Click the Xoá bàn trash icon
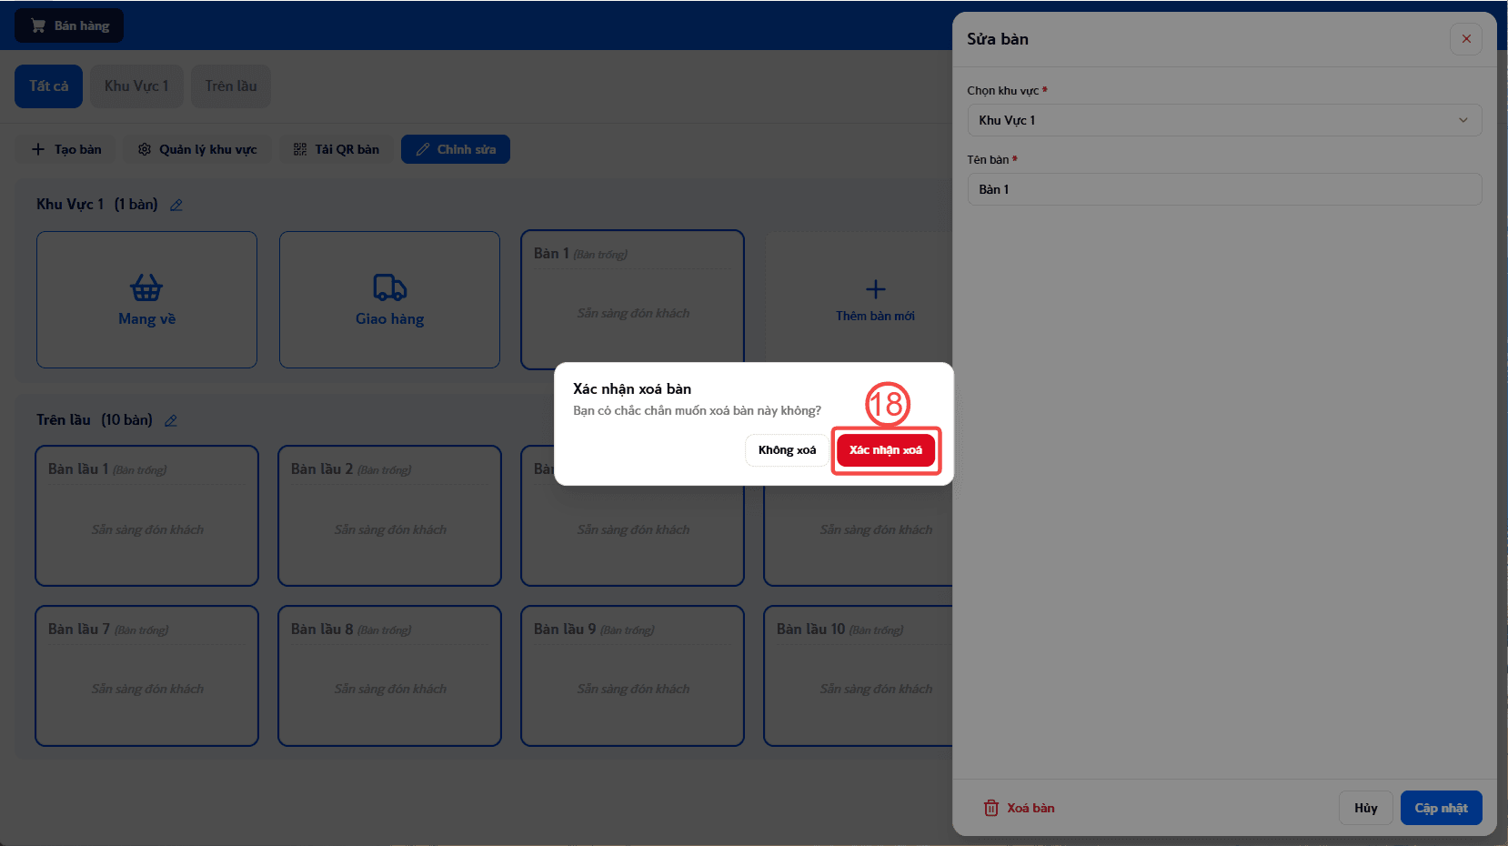Screen dimensions: 1508x846 991,808
